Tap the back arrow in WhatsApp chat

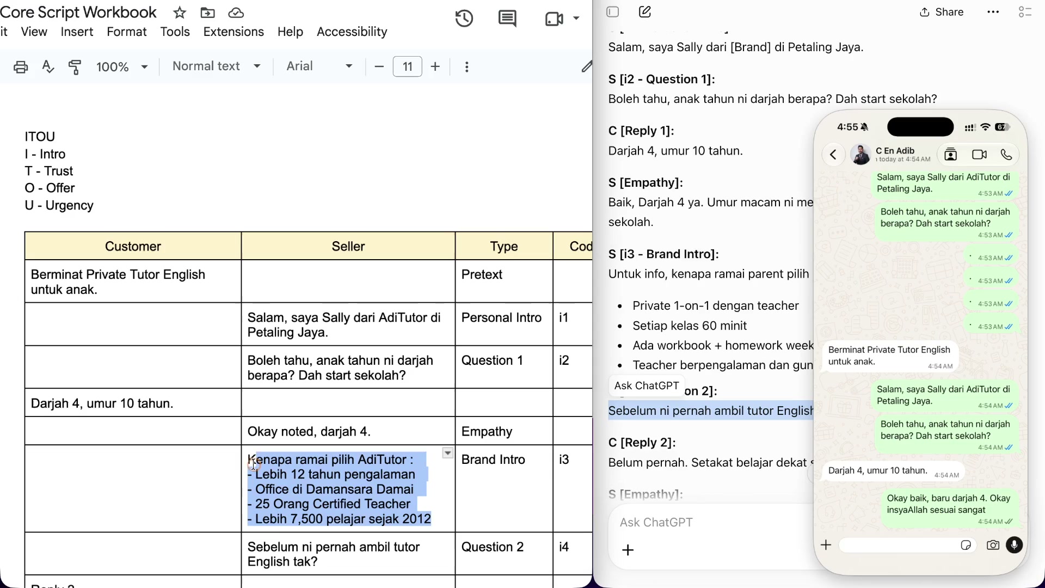pyautogui.click(x=833, y=155)
